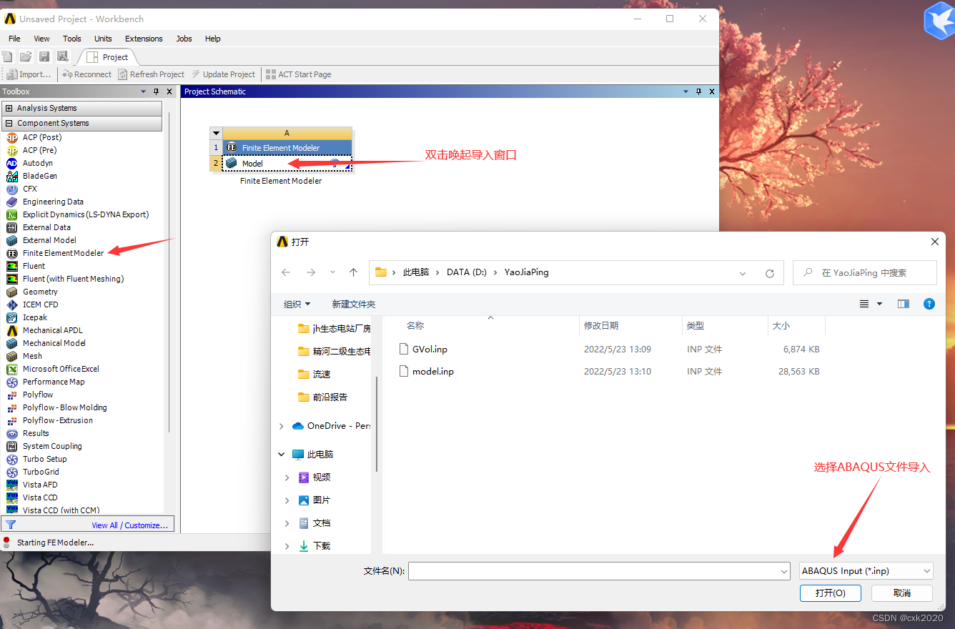The image size is (955, 629).
Task: Expand the Analysis Systems section
Action: click(9, 108)
